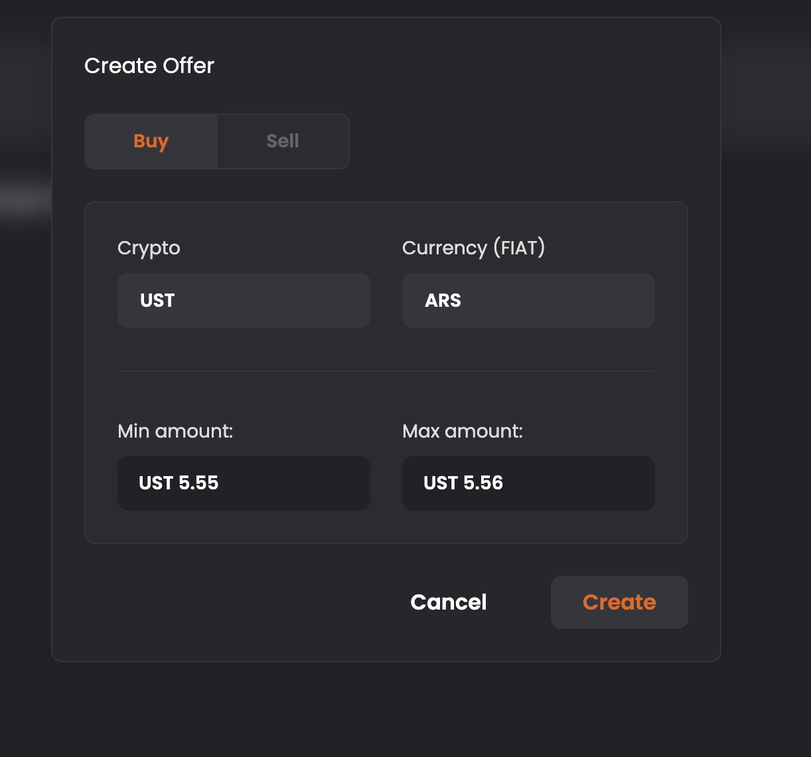Switch to the Buy offer tab
This screenshot has height=757, width=811.
pyautogui.click(x=151, y=141)
